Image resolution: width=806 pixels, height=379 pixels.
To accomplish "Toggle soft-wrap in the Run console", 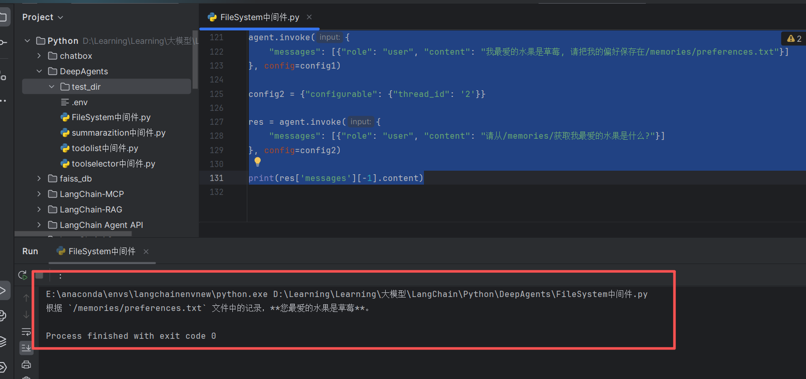I will [x=26, y=331].
